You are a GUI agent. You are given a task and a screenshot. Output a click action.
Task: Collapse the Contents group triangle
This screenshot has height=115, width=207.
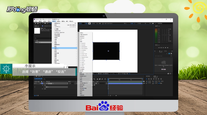[x=42, y=85]
